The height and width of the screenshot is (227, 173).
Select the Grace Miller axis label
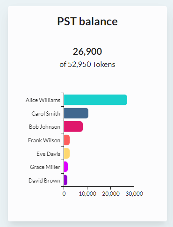tap(45, 167)
